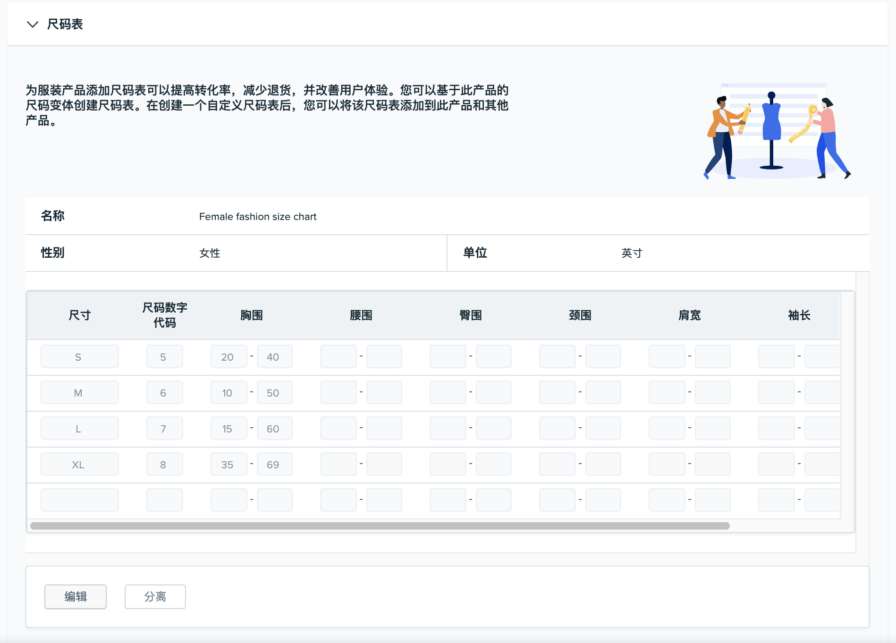
Task: Click the chest maximum field showing 60
Action: 275,428
